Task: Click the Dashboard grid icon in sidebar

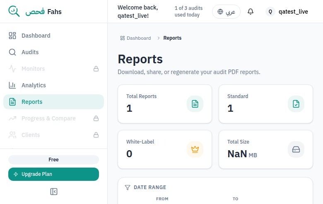Action: pyautogui.click(x=12, y=36)
